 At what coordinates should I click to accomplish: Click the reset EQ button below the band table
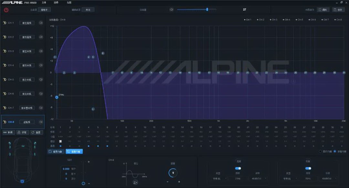[x=56, y=151]
